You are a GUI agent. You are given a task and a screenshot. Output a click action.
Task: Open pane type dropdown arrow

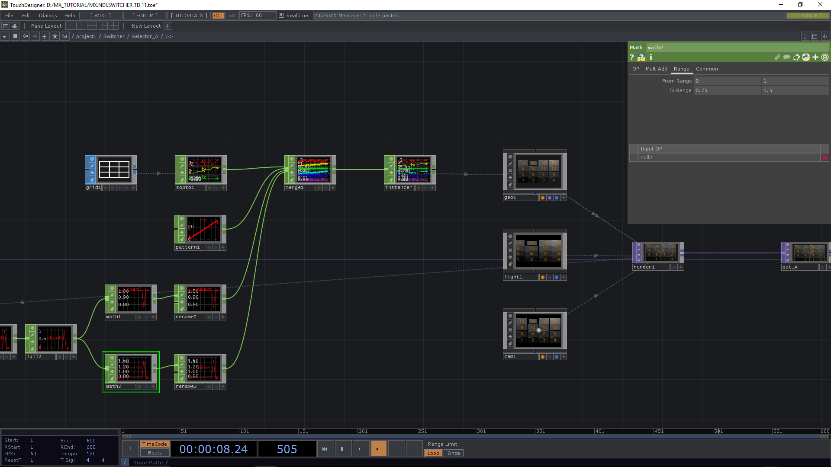(4, 36)
